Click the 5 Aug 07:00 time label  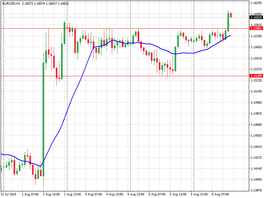coord(157,194)
